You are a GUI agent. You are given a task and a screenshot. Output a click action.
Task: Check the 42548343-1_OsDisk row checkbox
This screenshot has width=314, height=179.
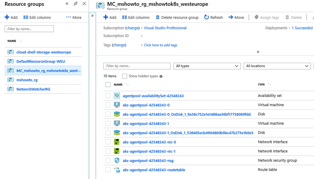[108, 133]
